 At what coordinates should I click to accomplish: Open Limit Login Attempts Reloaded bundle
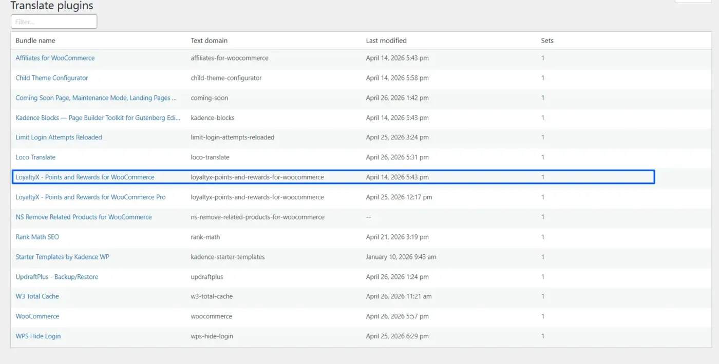coord(59,137)
